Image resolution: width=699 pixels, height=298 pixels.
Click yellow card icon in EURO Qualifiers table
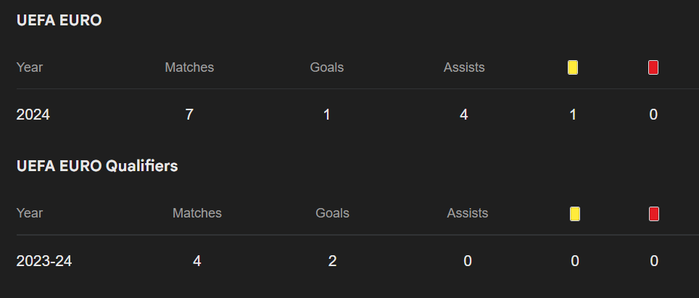pos(575,213)
